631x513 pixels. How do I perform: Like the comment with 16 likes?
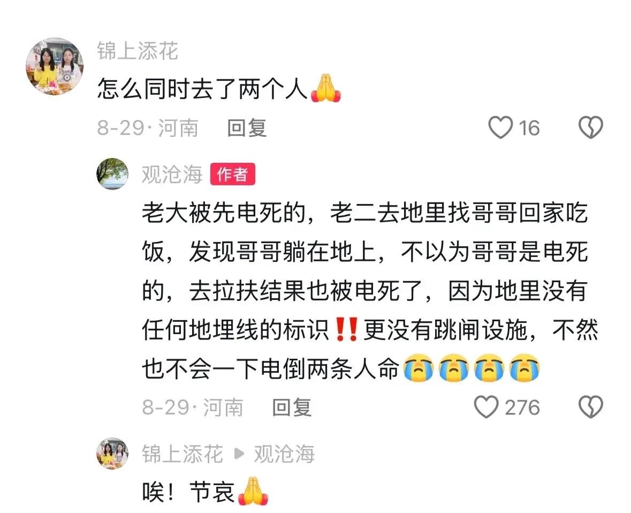pos(500,127)
